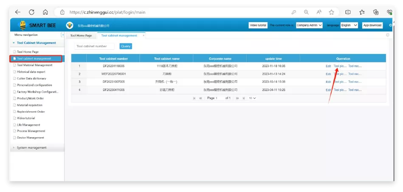This screenshot has height=192, width=403.
Task: Open the Collections icon
Action: 376,12
